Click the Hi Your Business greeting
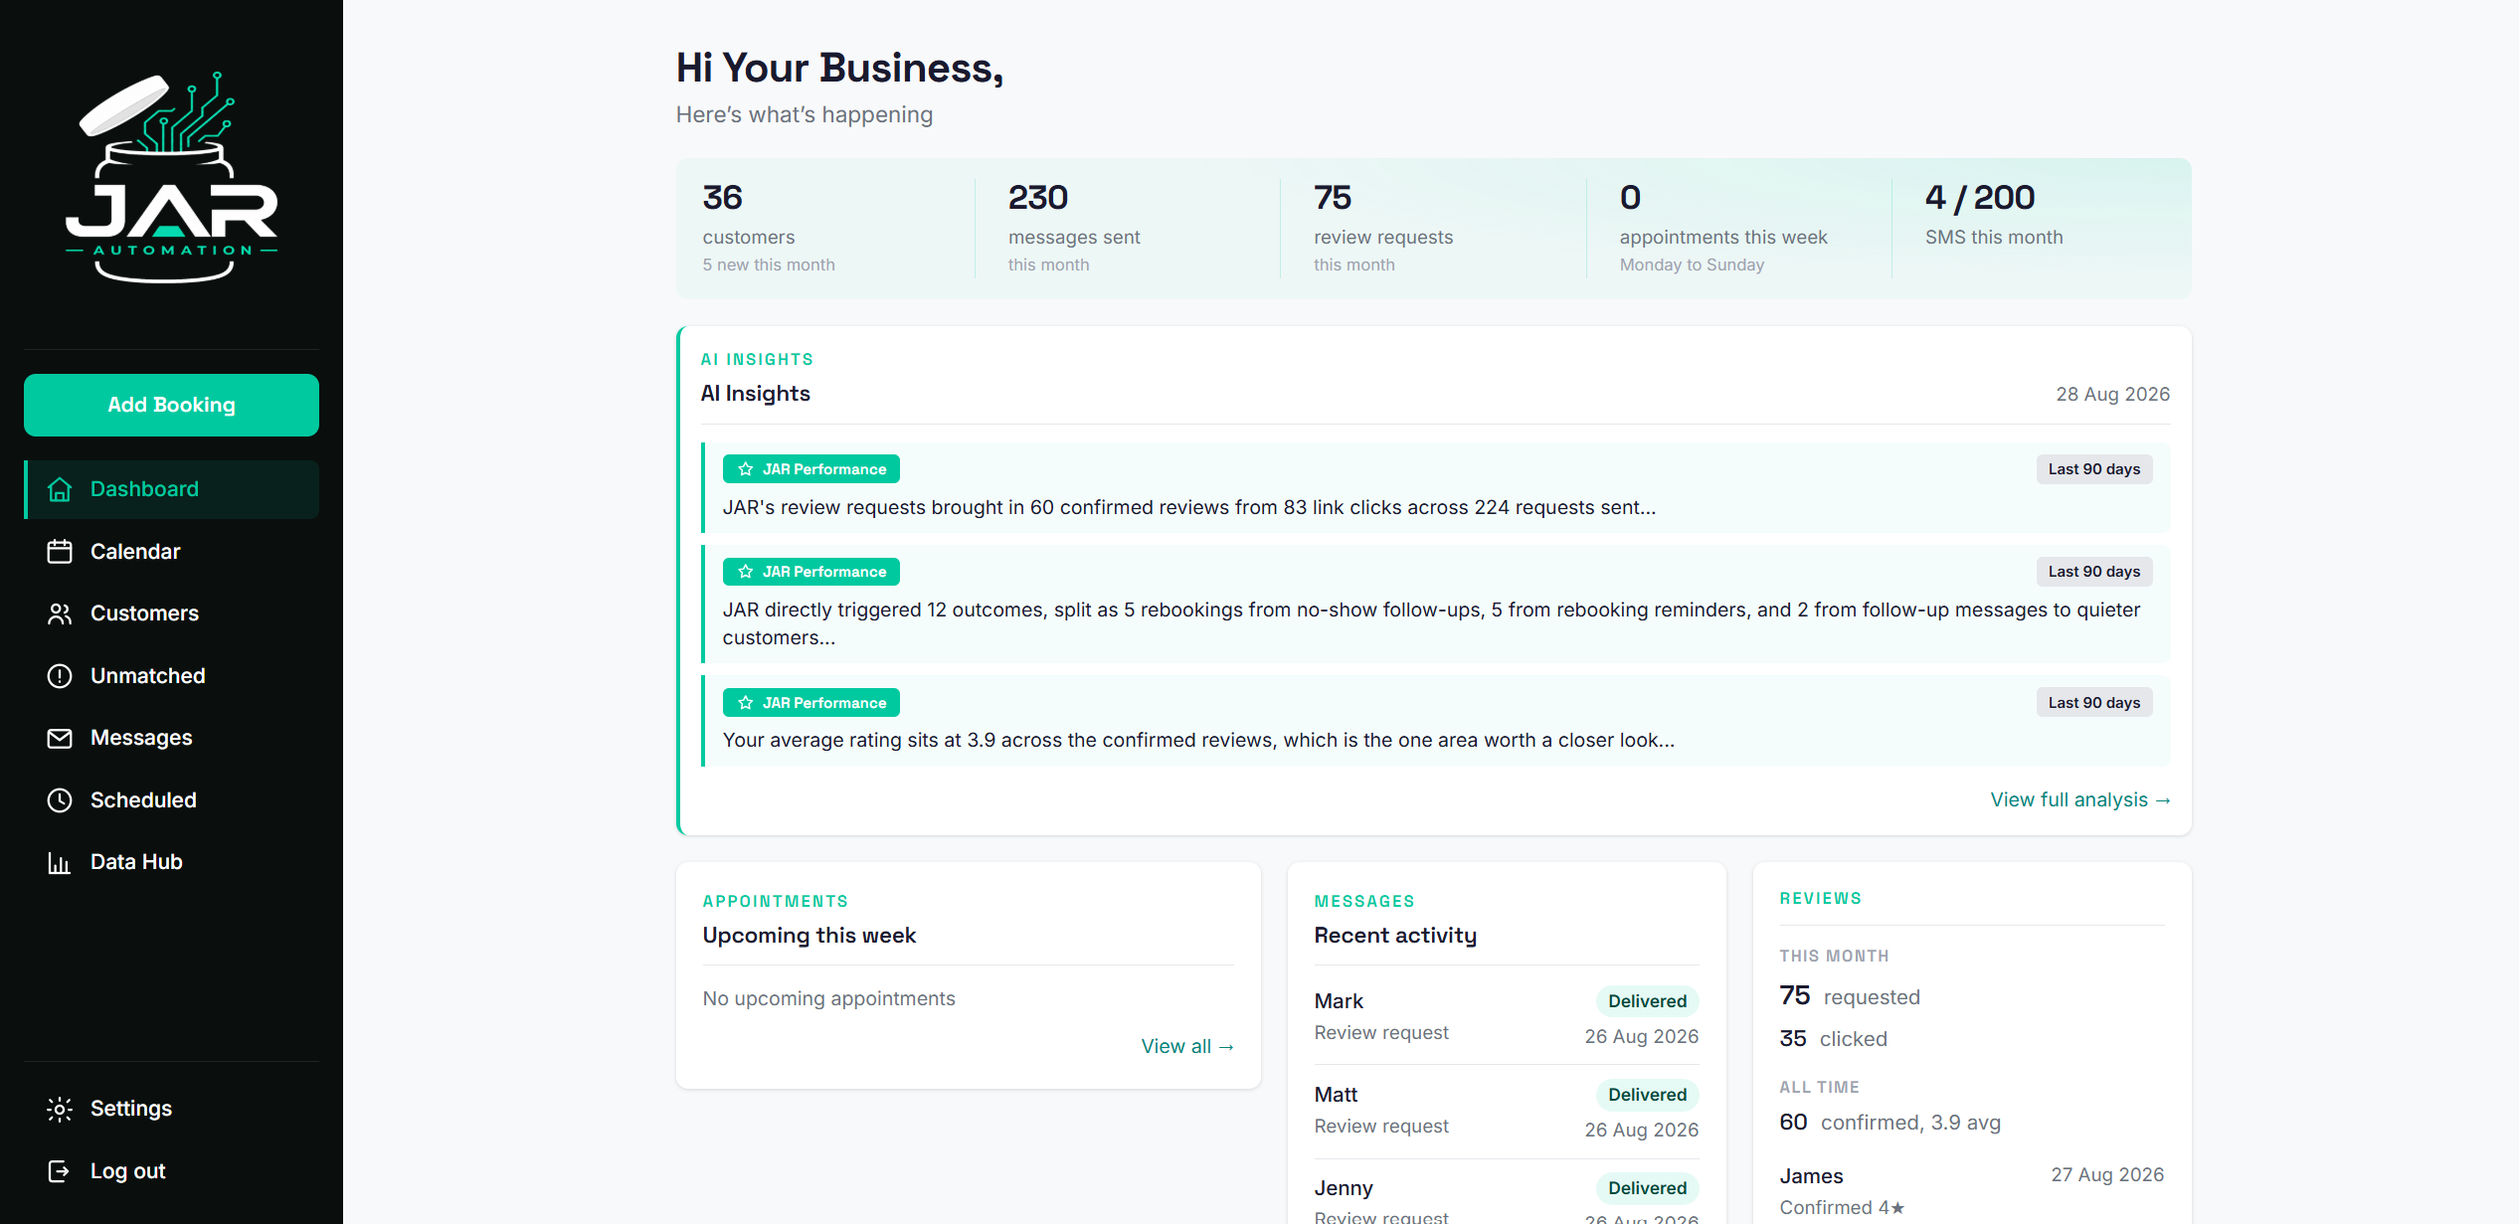This screenshot has width=2519, height=1224. coord(840,69)
